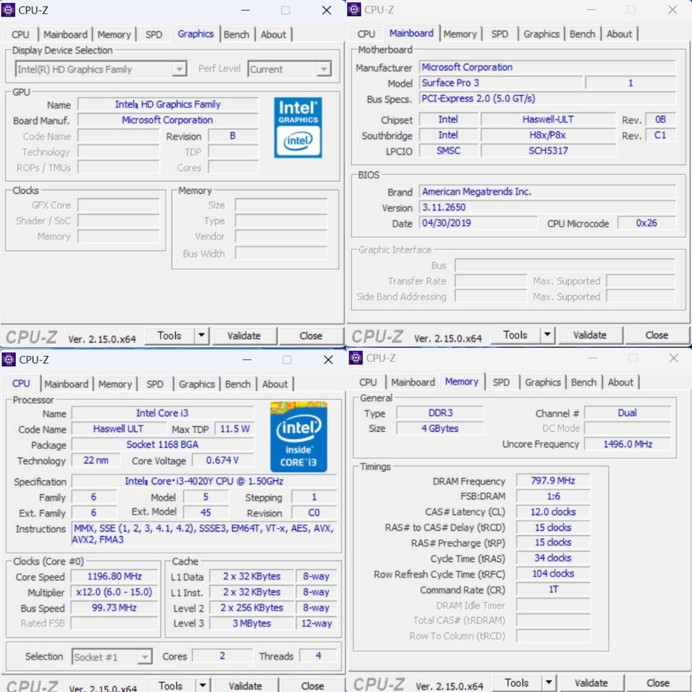Image resolution: width=692 pixels, height=692 pixels.
Task: Open the Perf Level dropdown set to Current
Action: pyautogui.click(x=289, y=69)
